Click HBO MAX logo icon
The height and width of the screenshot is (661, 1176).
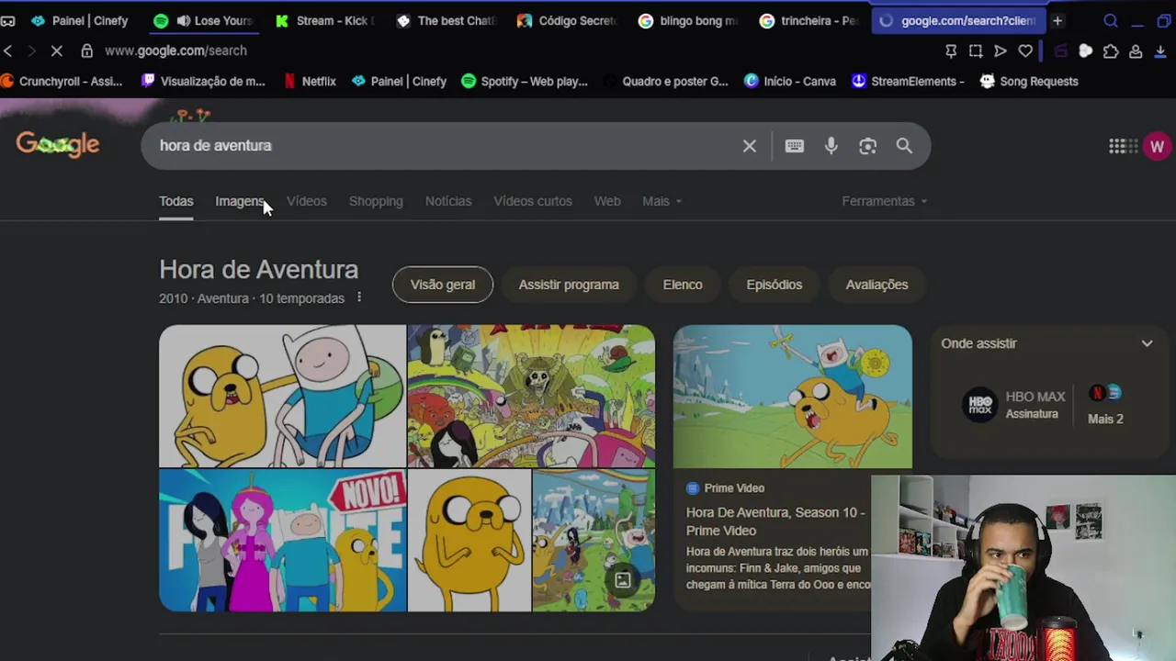pyautogui.click(x=979, y=405)
